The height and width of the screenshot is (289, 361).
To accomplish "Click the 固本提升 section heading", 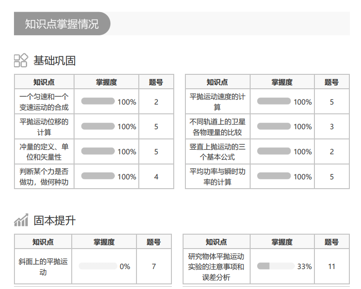I will tap(54, 220).
